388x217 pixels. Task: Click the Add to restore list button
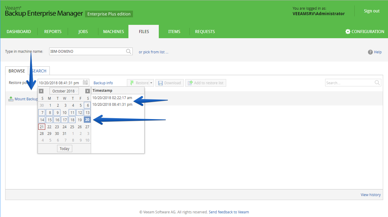click(206, 83)
